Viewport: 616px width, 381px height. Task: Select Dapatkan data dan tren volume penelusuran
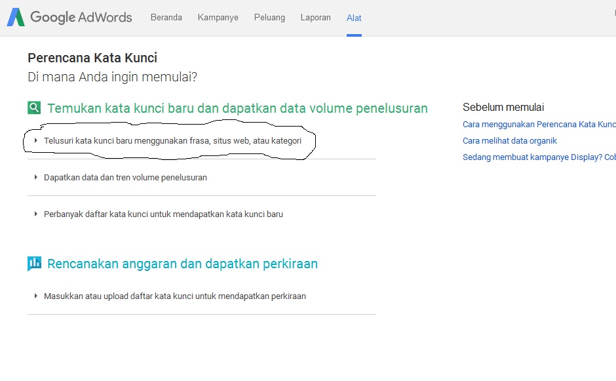[x=125, y=177]
